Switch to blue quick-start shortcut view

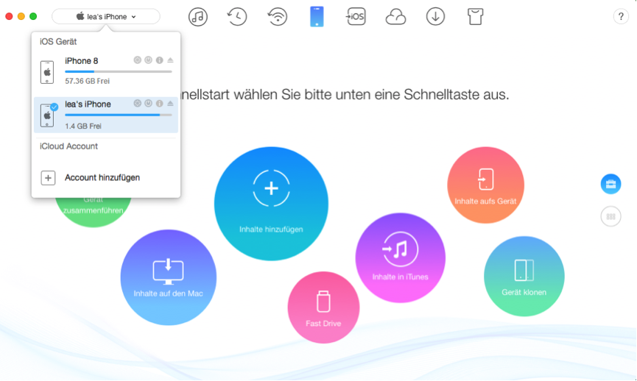point(610,184)
